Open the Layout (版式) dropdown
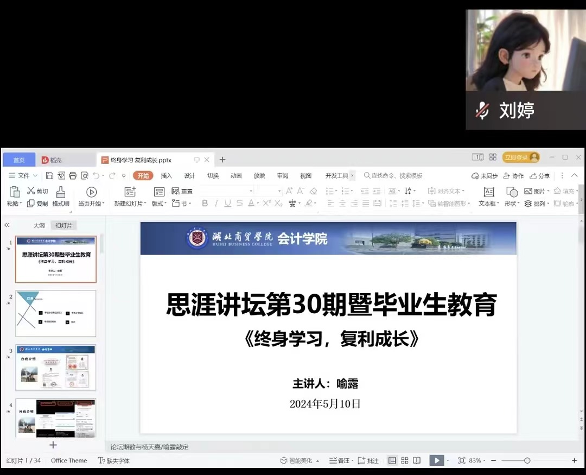This screenshot has width=586, height=475. click(159, 204)
